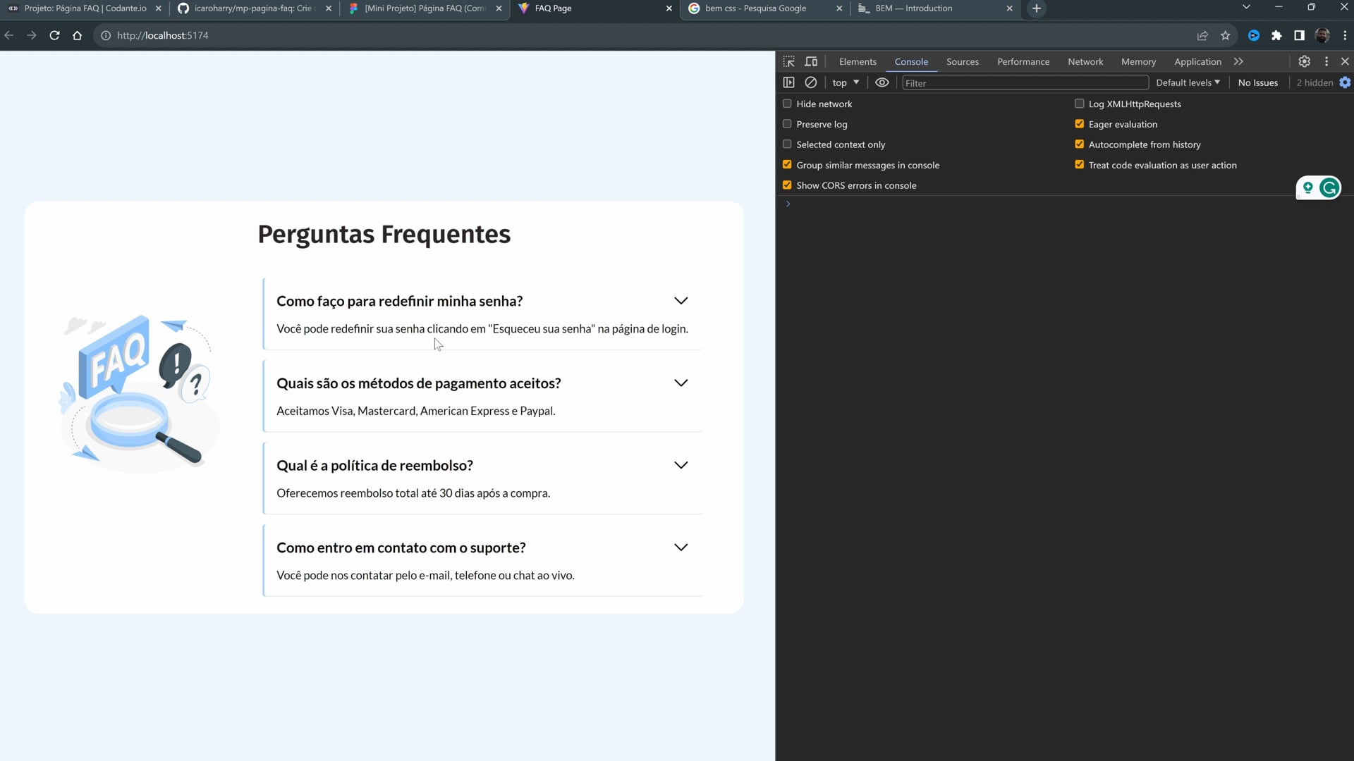The width and height of the screenshot is (1354, 761).
Task: Click the refund policy question heading
Action: point(374,466)
